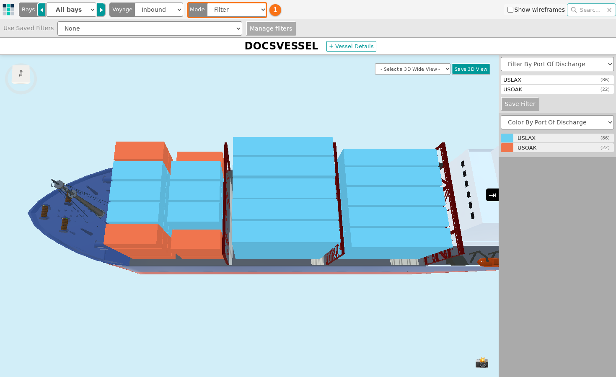
Task: Click into the search input field
Action: click(x=591, y=10)
